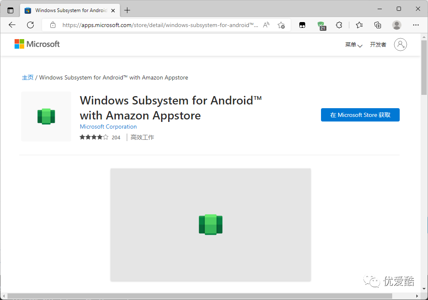Viewport: 428px width, 300px height.
Task: Click the scroll right arrow
Action: 417,296
